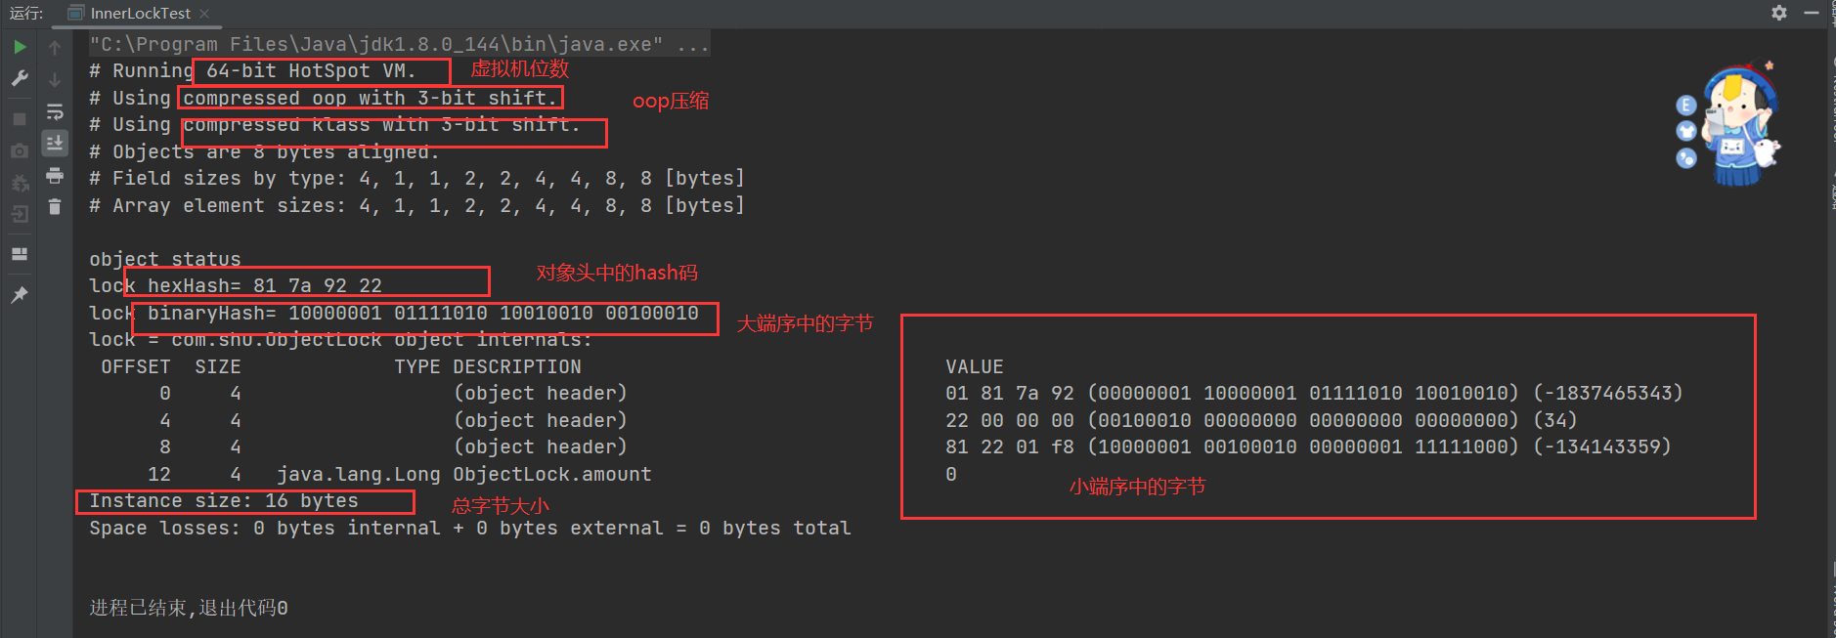Jump up the stack trace with up arrow
Screen dimensions: 1836x638
(55, 48)
